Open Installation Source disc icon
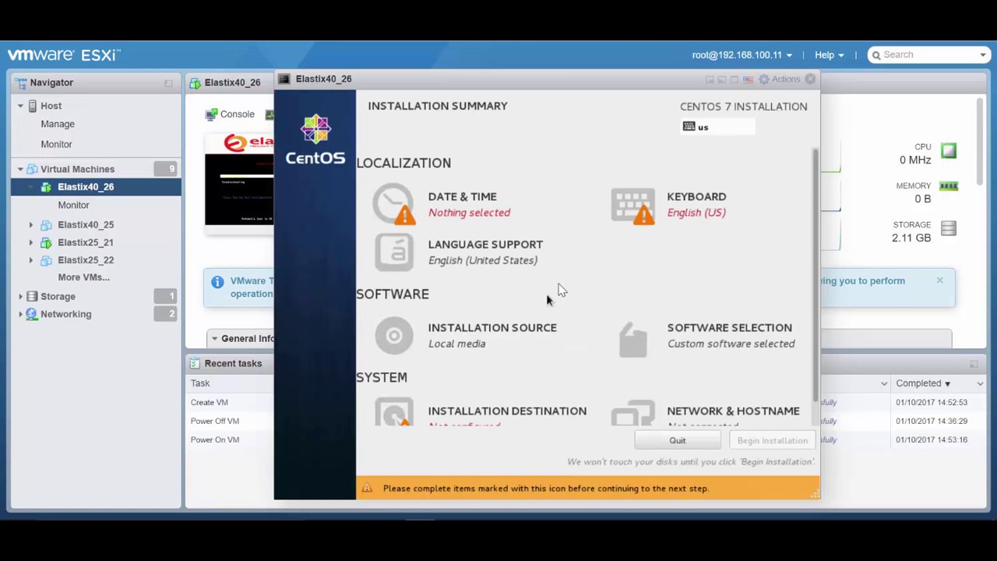The image size is (997, 561). pos(394,335)
